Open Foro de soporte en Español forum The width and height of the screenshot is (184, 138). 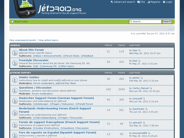click(x=57, y=132)
